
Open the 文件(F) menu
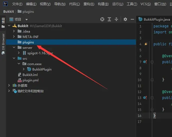click(17, 4)
